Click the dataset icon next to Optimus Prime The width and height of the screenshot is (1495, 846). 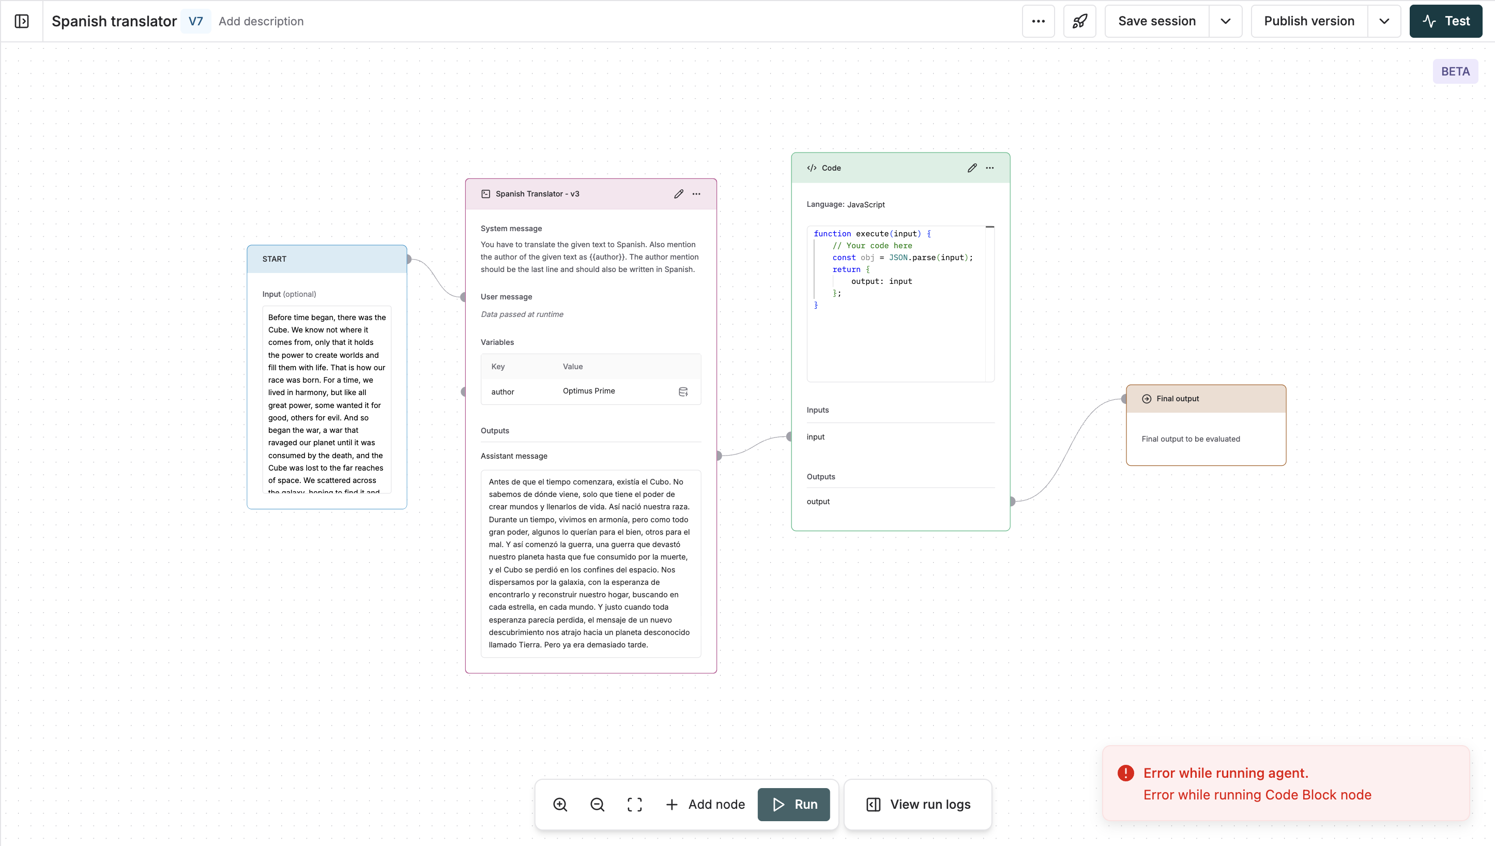(683, 391)
